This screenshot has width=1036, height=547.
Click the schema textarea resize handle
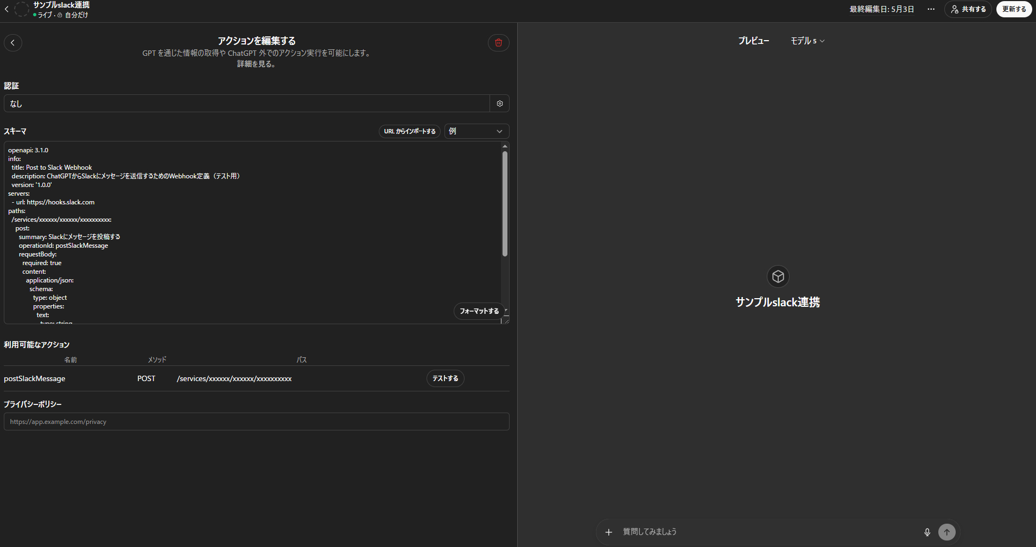(x=506, y=321)
